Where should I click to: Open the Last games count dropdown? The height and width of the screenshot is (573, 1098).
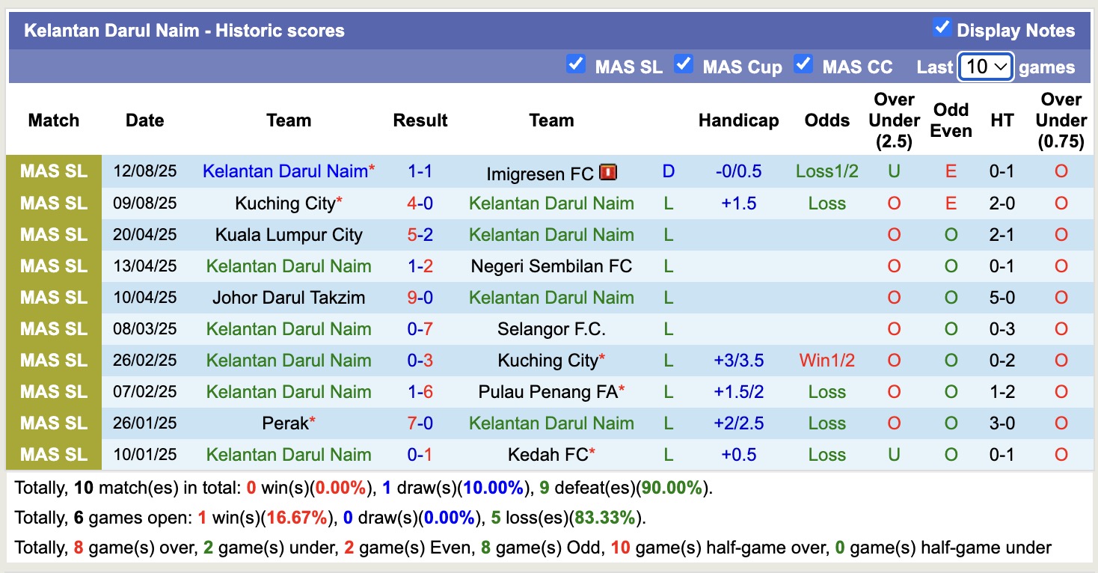pyautogui.click(x=985, y=67)
